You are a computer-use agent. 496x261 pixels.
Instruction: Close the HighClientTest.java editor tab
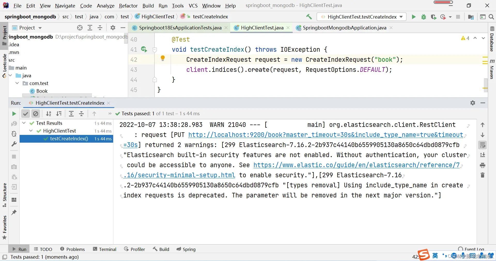point(288,28)
